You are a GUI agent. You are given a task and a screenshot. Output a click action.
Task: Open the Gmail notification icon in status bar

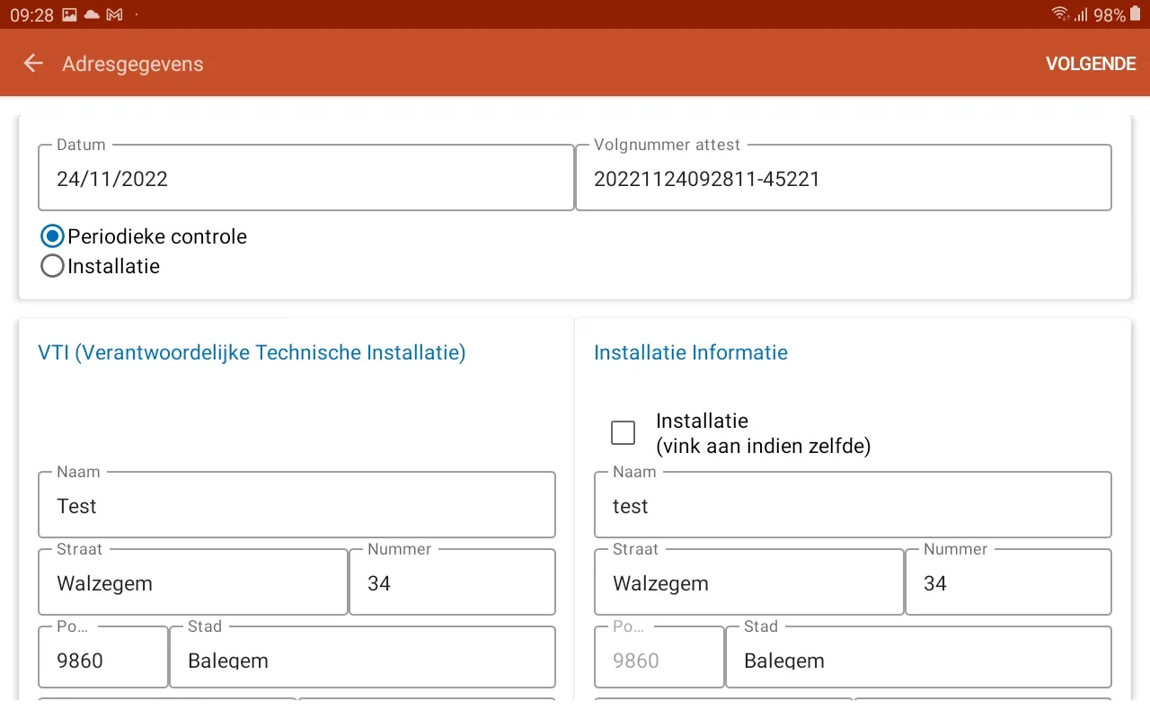tap(114, 14)
